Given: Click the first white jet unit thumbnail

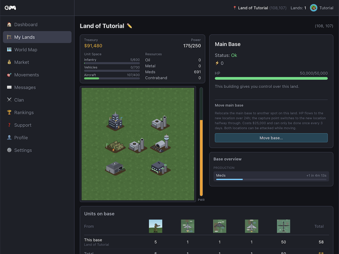Looking at the screenshot, I should 187,226.
